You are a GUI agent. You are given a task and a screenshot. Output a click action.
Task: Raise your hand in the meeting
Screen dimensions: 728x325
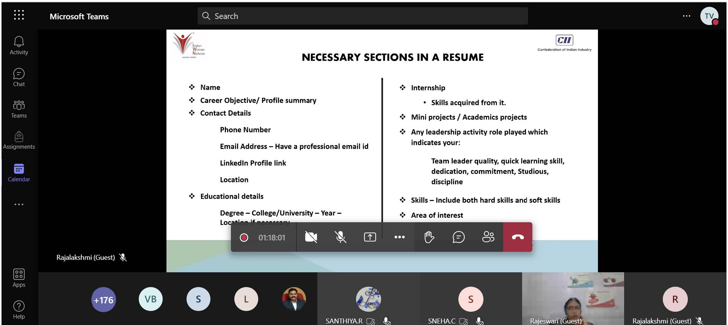pos(429,237)
